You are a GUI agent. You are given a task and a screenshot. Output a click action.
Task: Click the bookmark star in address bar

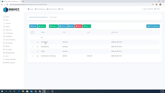click(x=153, y=5)
